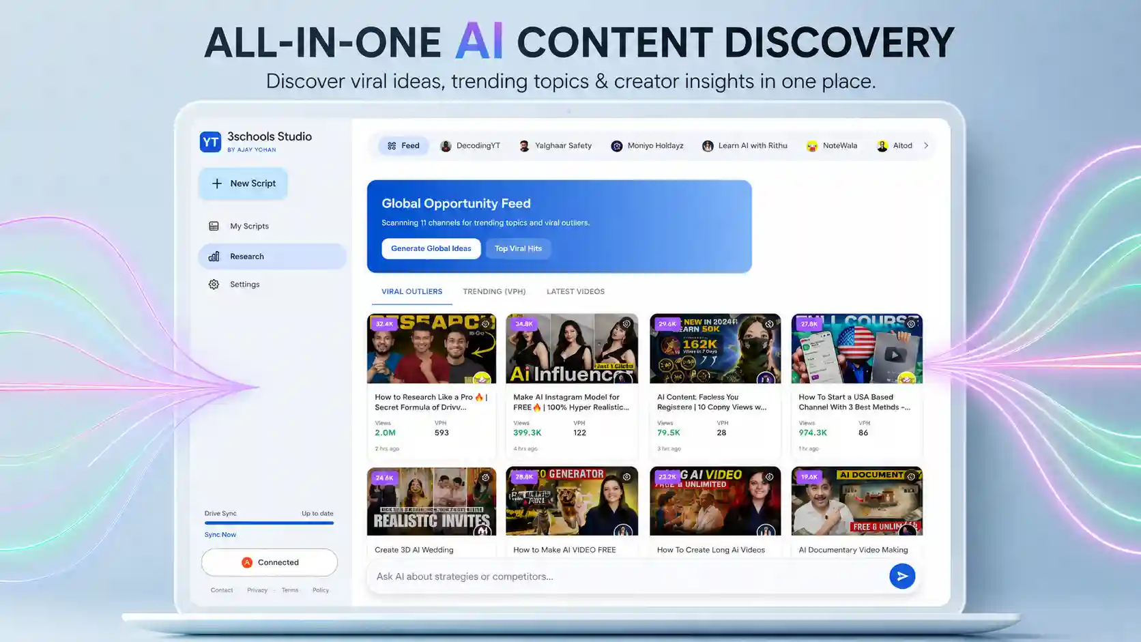Click the 974.3K views value

tap(813, 433)
